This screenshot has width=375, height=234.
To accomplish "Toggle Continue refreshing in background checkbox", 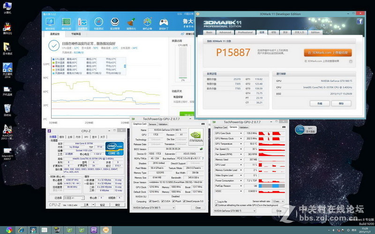I will (x=216, y=205).
